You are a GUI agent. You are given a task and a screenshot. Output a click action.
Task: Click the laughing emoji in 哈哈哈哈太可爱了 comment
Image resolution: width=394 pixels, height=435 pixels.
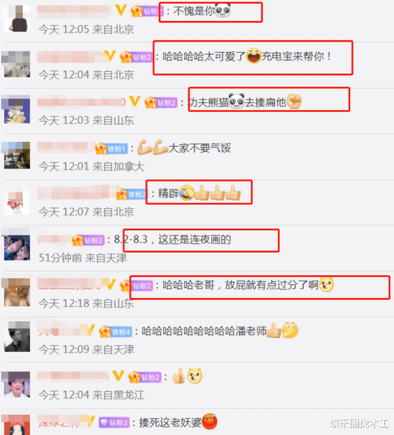click(x=254, y=56)
